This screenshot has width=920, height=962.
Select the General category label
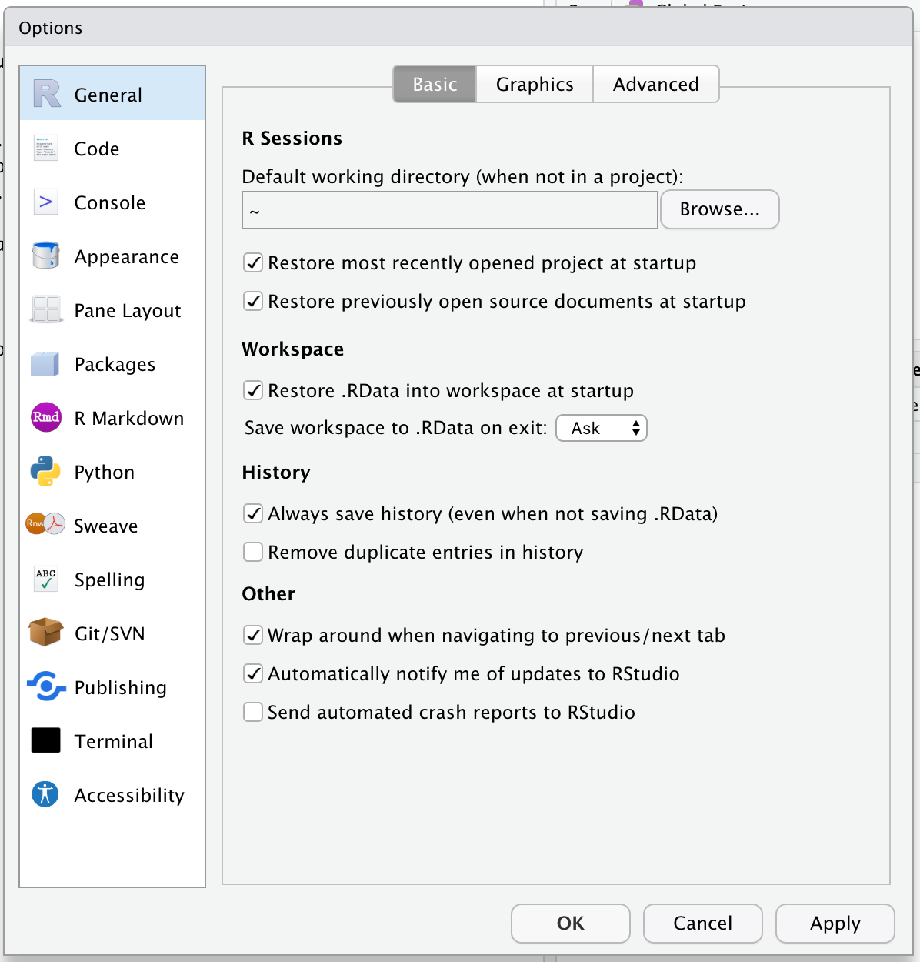tap(108, 95)
